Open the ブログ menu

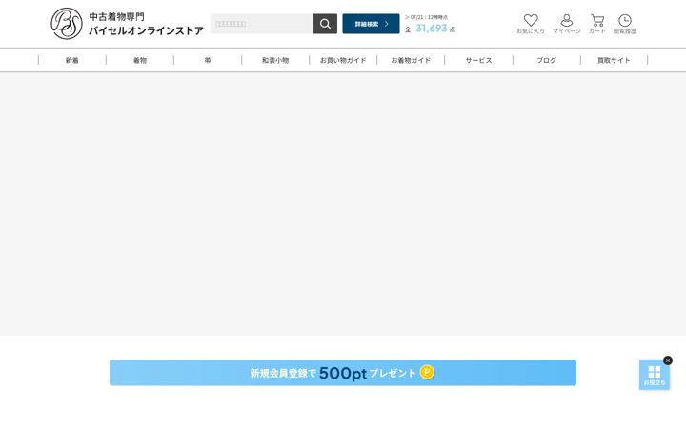[x=547, y=60]
